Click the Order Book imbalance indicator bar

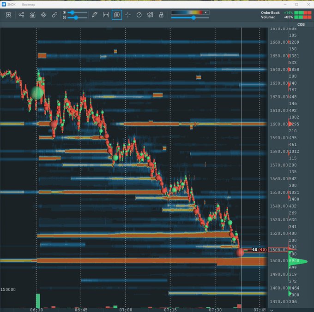(302, 13)
